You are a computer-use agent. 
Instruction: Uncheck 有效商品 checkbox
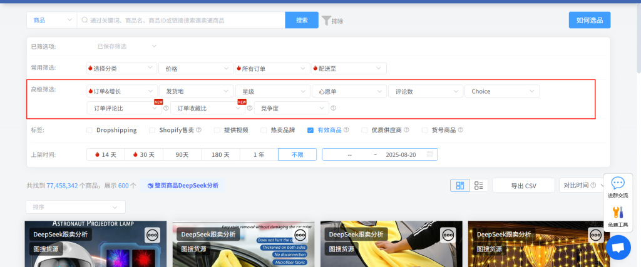click(x=310, y=130)
